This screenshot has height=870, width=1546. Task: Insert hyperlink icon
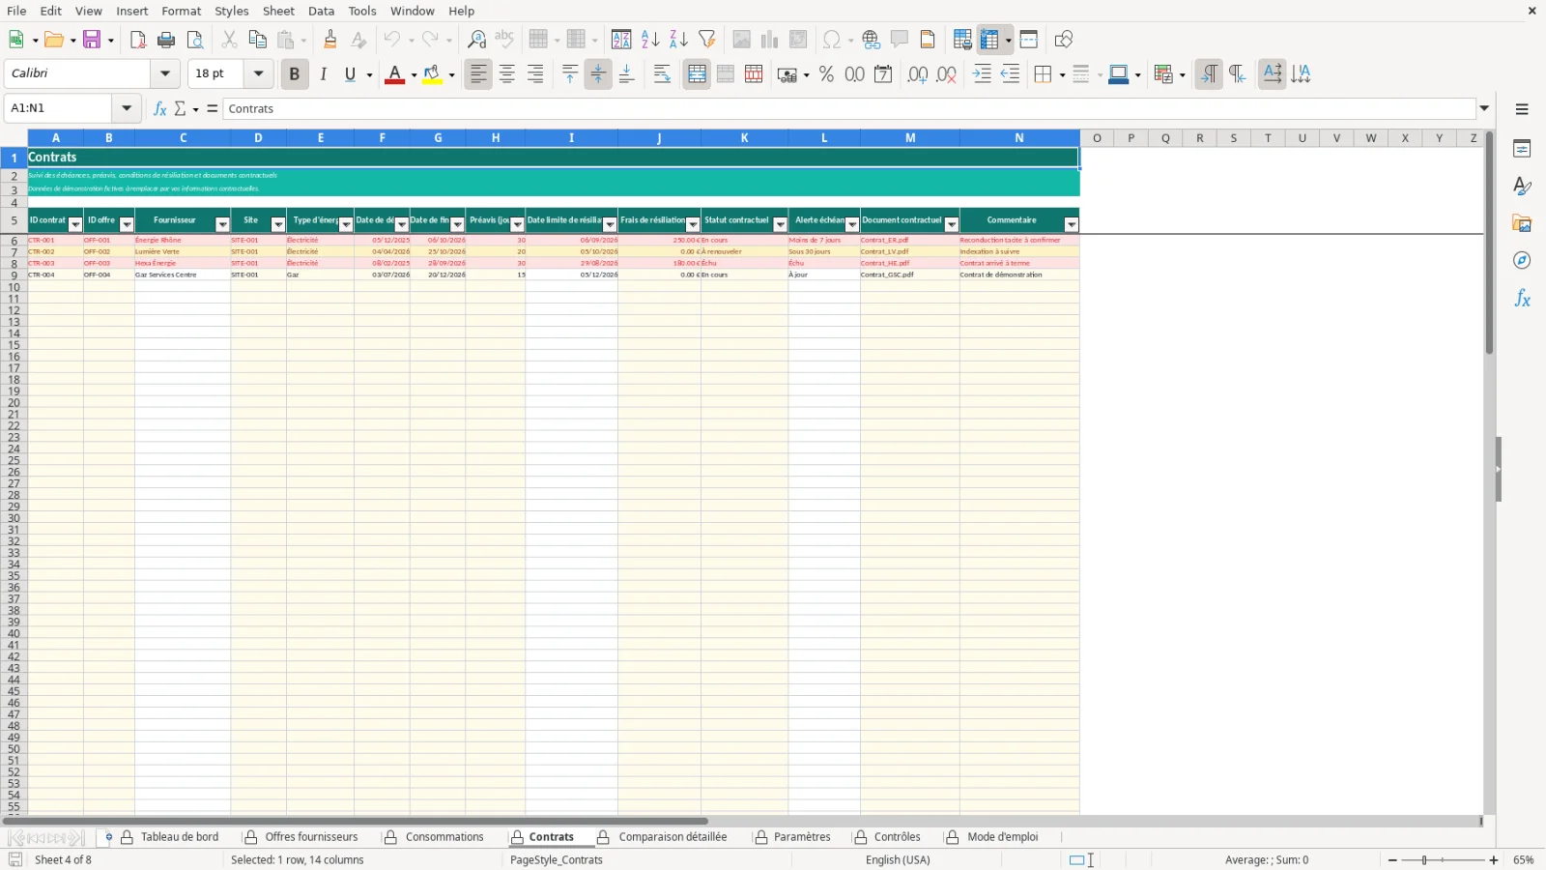pos(872,40)
